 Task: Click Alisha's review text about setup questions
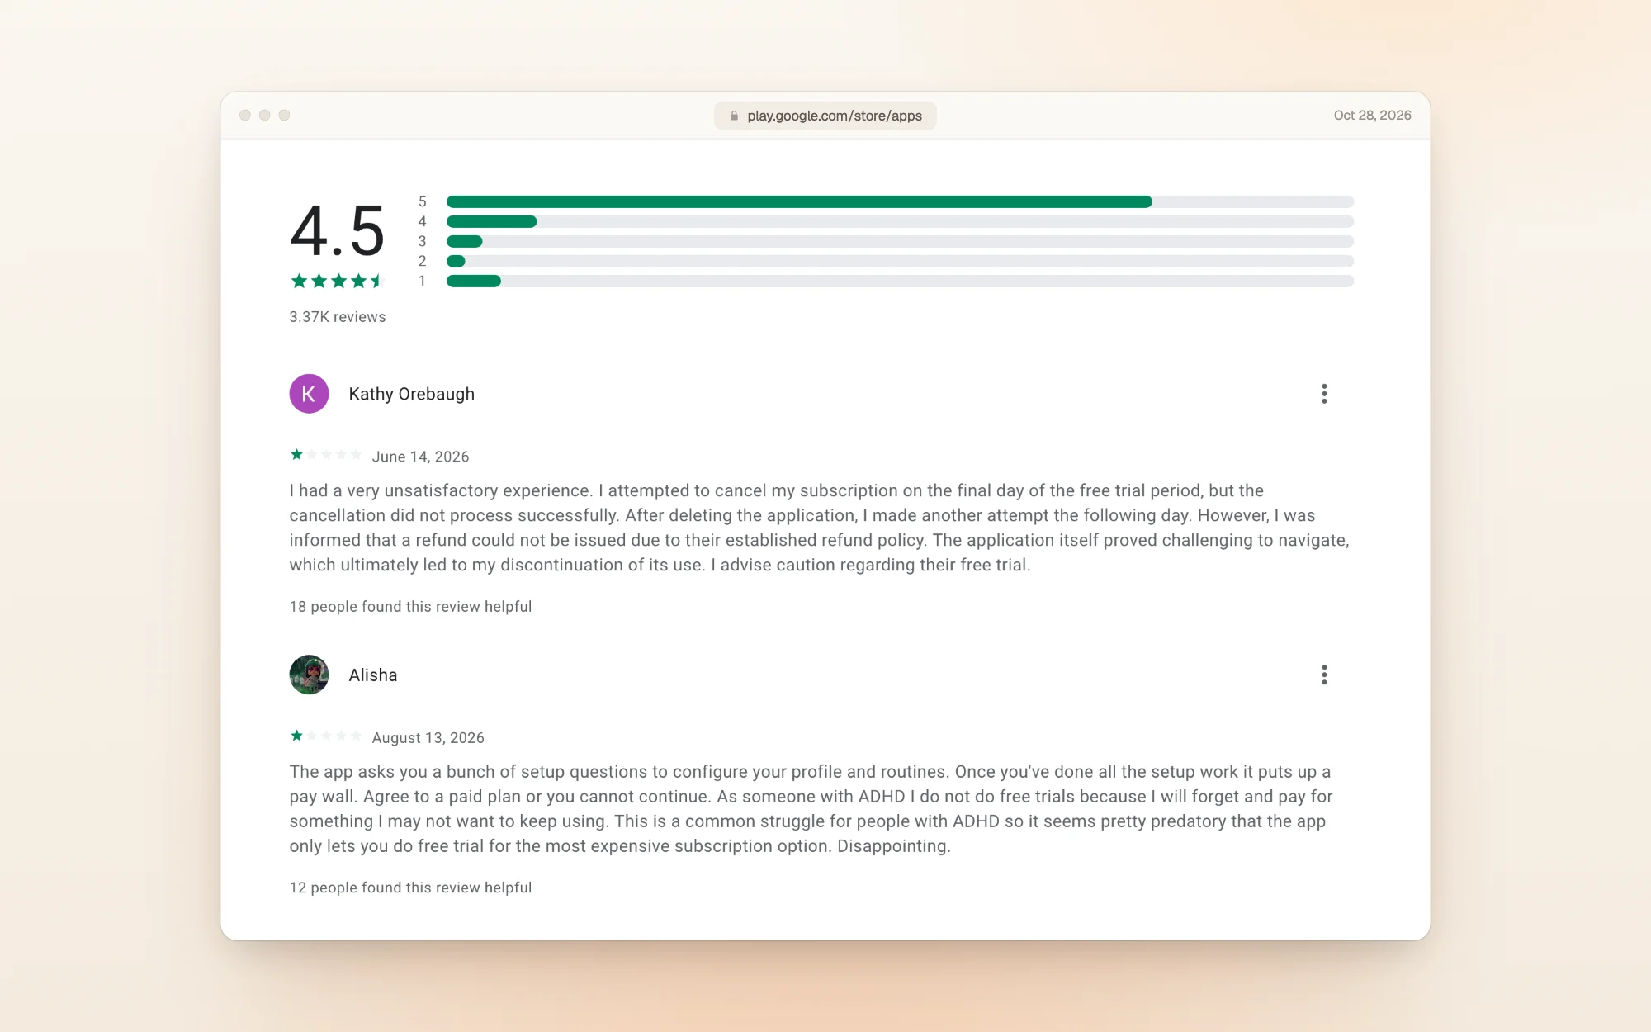811,809
